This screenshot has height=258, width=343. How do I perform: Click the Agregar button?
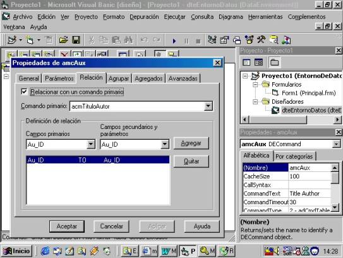coord(191,144)
